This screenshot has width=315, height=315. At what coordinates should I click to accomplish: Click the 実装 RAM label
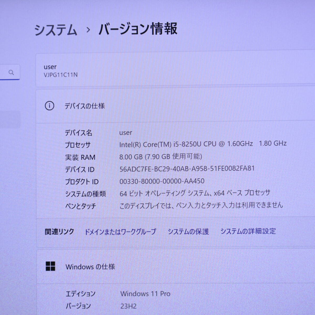tap(80, 157)
